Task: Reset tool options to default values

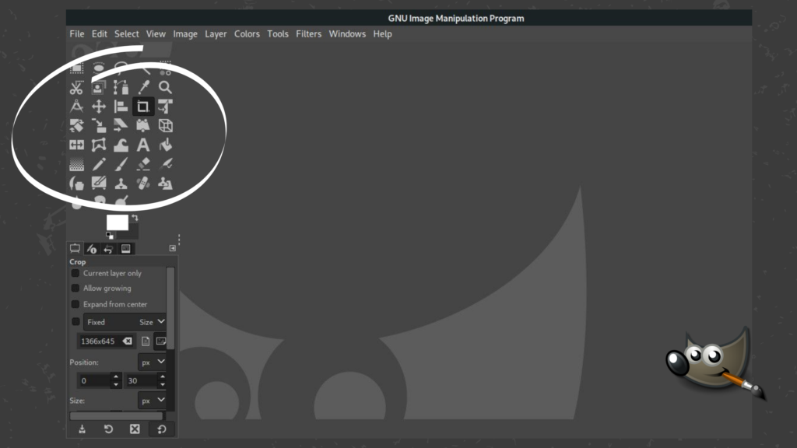Action: click(162, 429)
